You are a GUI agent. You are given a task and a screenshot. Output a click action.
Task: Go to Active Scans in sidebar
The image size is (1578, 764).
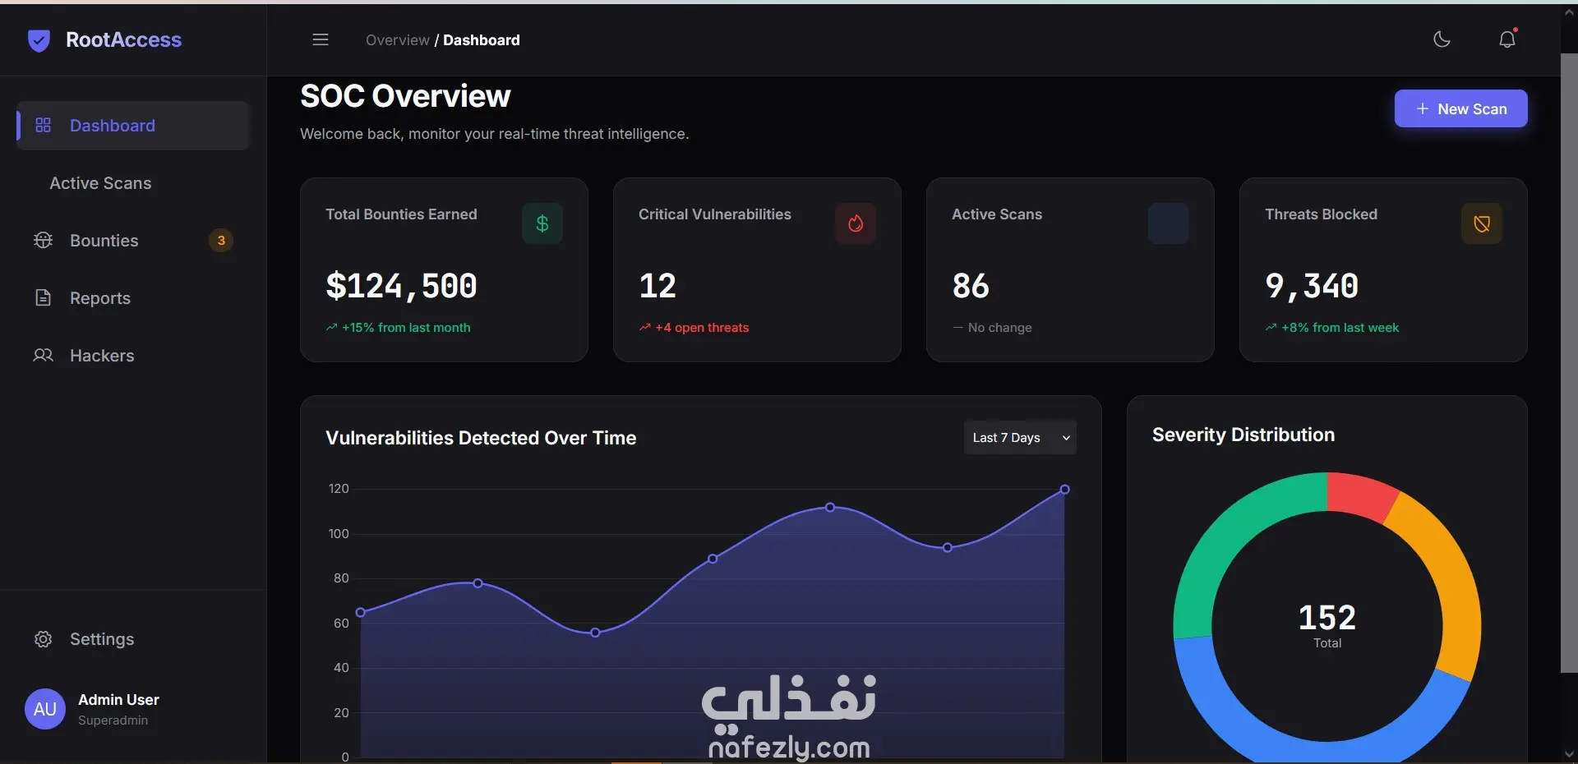[133, 183]
